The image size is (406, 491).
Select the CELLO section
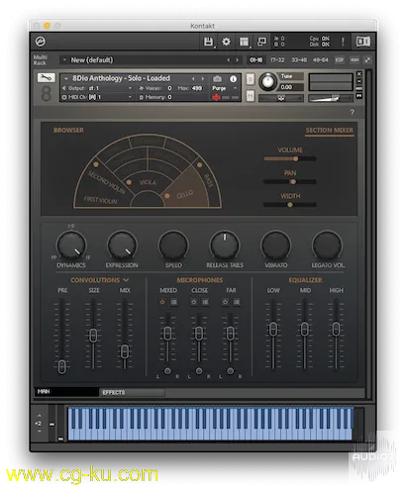(184, 195)
